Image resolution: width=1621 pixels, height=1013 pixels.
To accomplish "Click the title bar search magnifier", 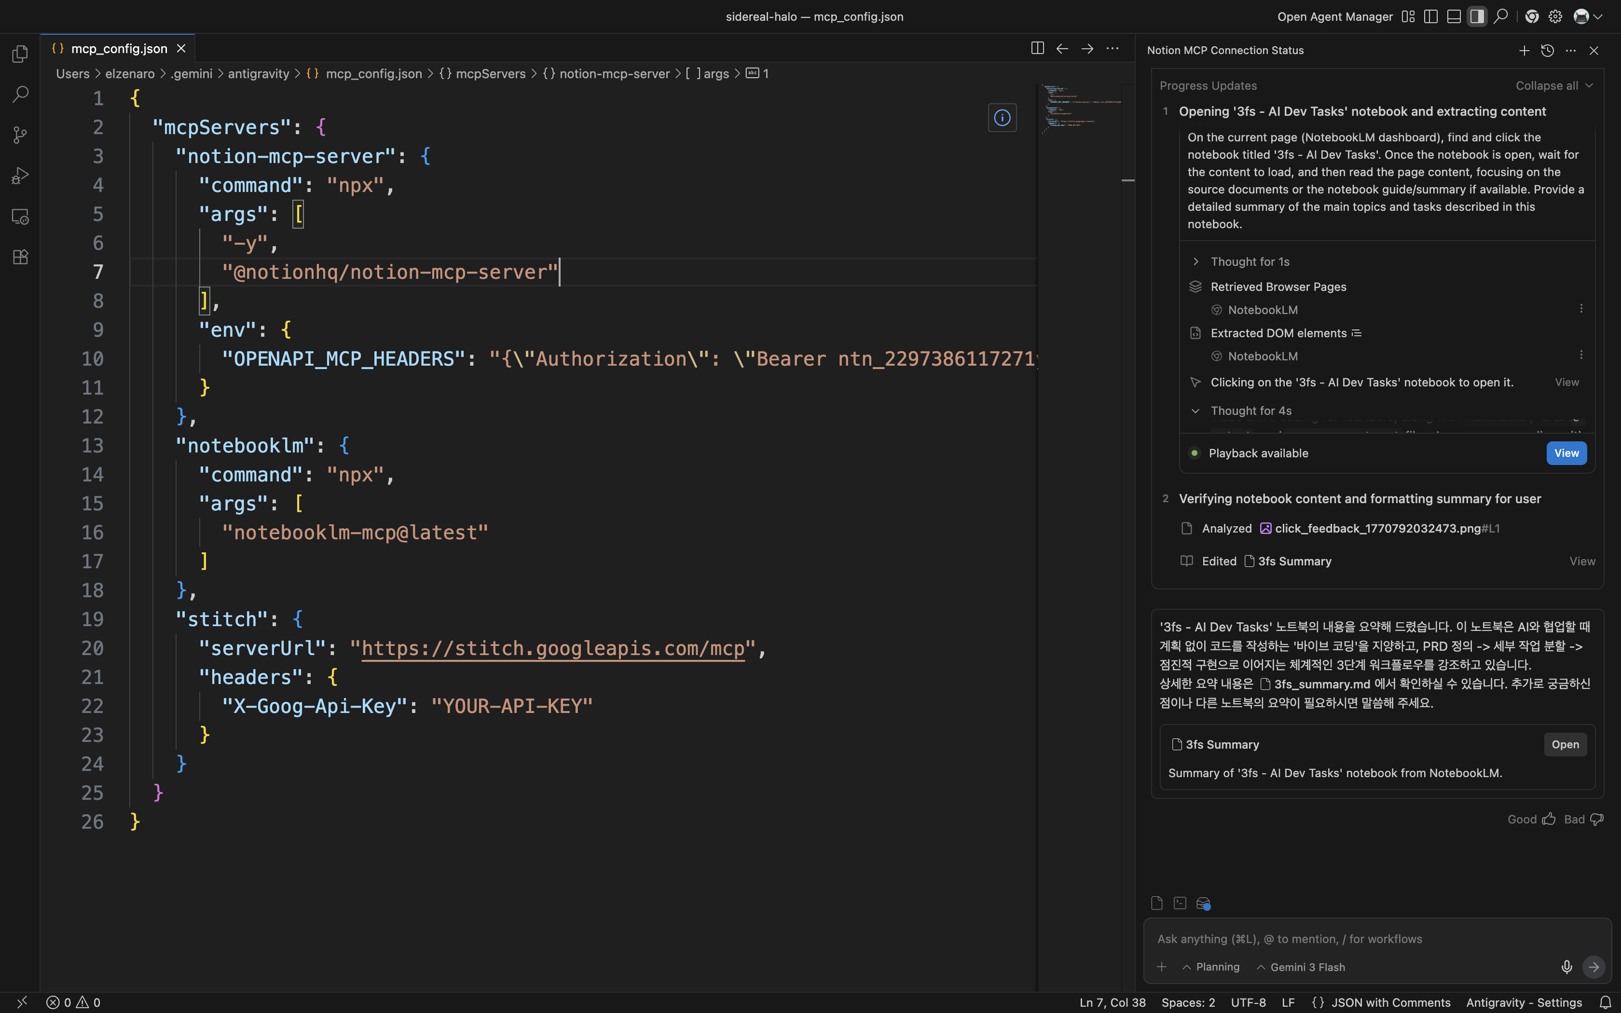I will coord(1501,16).
